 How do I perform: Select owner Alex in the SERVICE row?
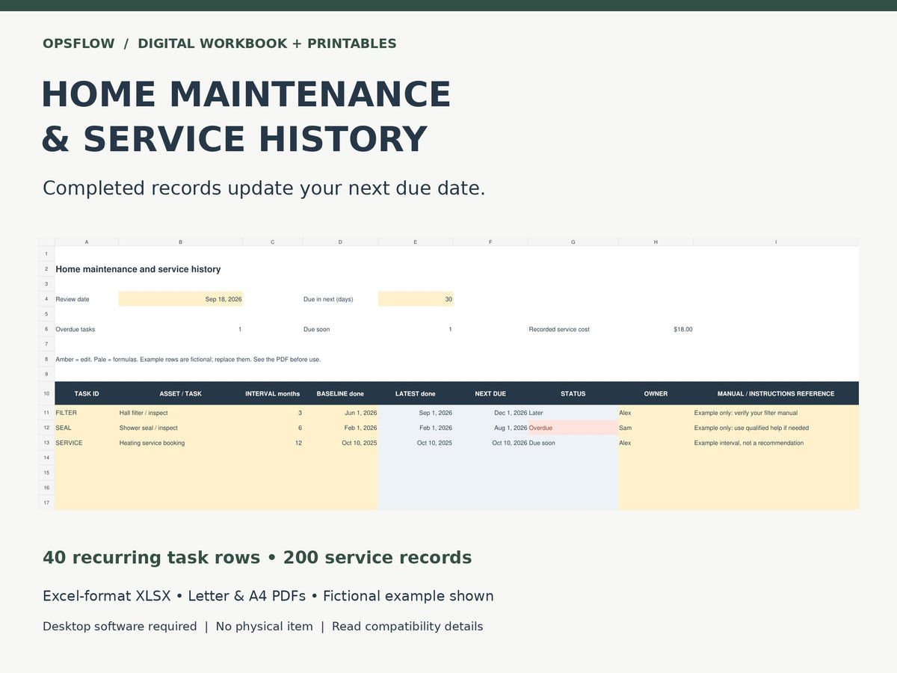656,443
